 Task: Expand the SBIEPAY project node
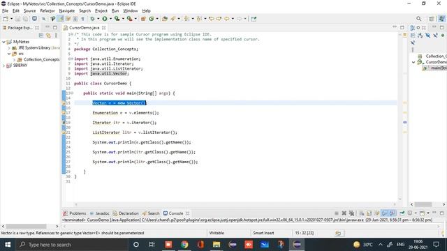(3, 66)
